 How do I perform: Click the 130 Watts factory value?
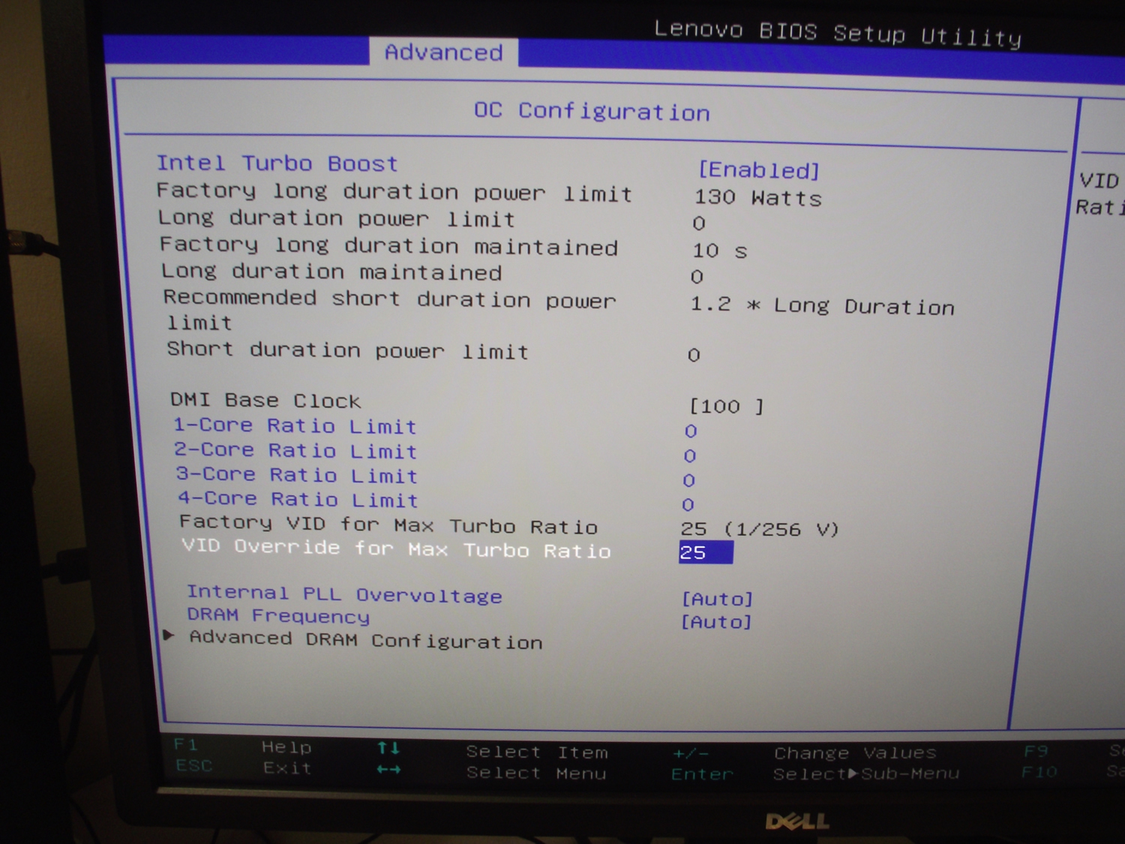coord(758,197)
